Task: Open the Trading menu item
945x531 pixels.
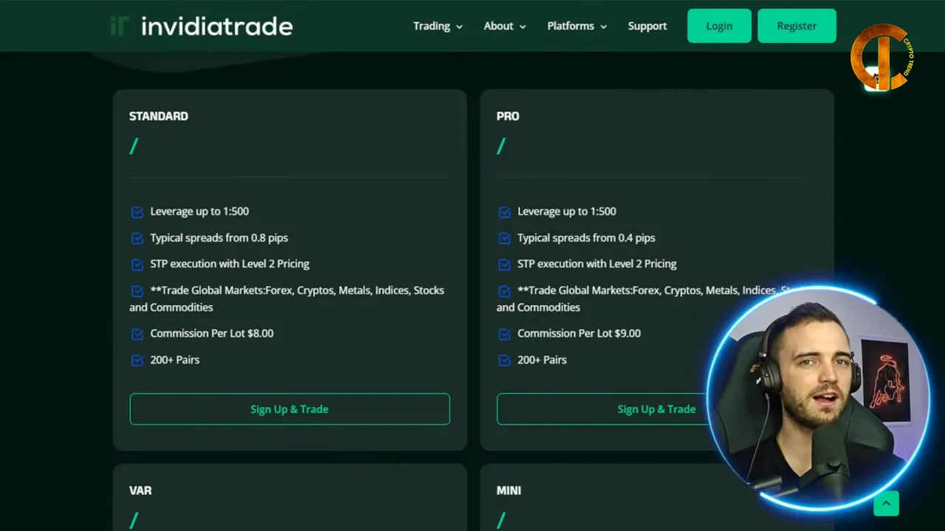Action: pyautogui.click(x=431, y=26)
